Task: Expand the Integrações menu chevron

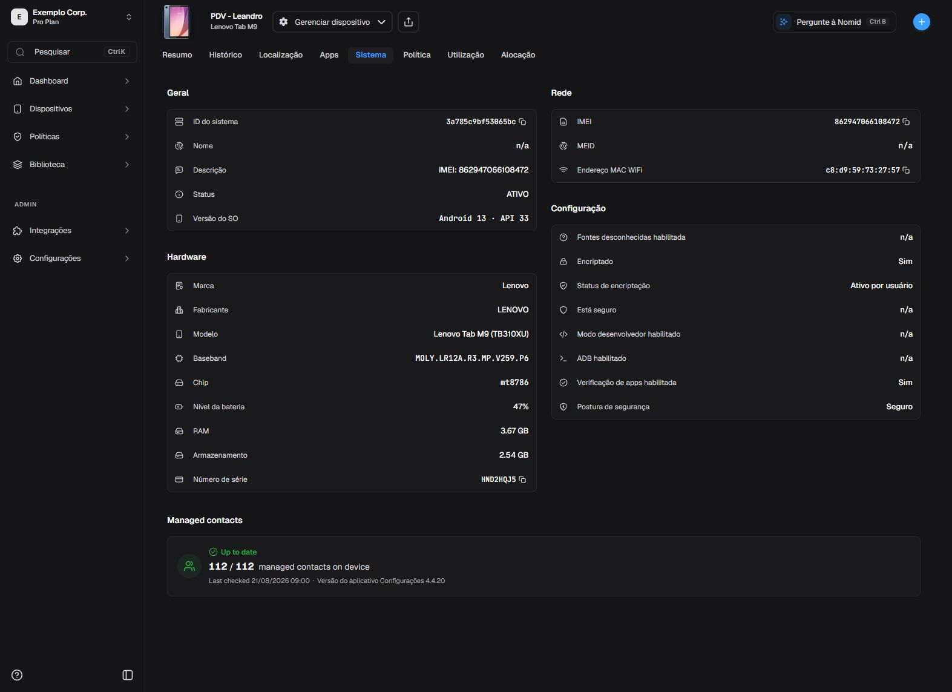Action: click(127, 231)
